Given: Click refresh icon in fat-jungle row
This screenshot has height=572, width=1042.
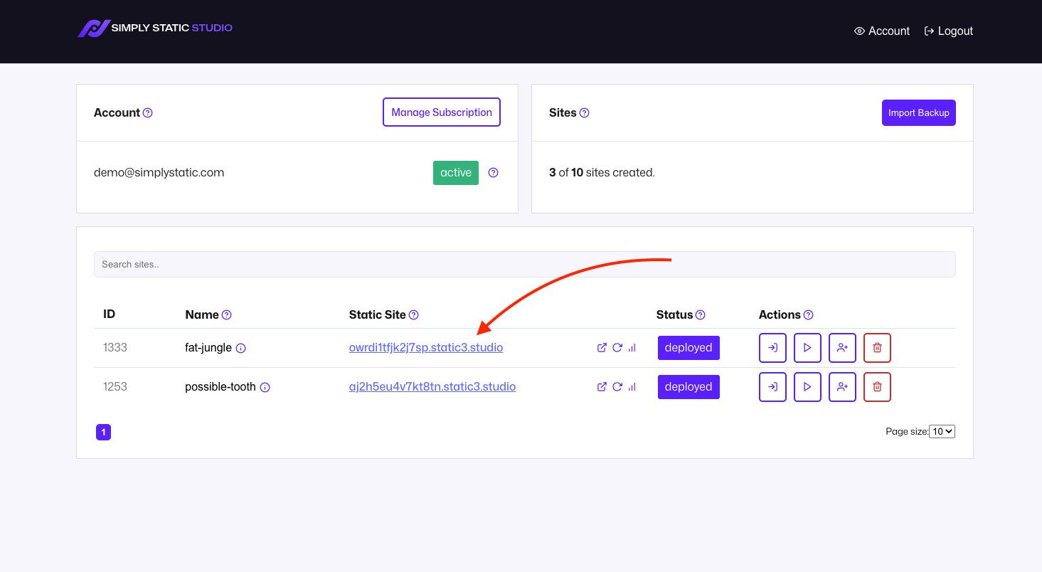Looking at the screenshot, I should (617, 348).
